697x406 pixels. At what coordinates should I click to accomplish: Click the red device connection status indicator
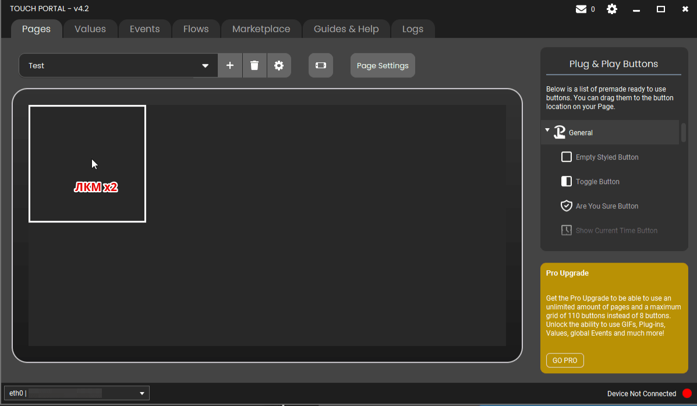tap(687, 394)
